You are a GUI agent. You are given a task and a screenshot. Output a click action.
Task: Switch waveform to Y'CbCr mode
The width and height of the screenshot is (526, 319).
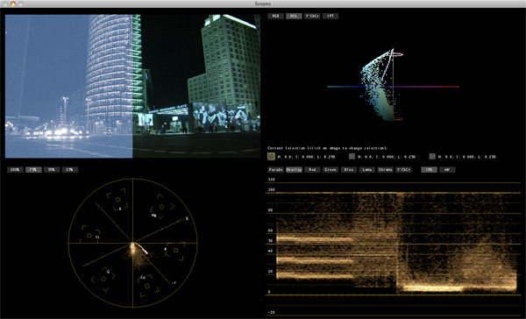(x=403, y=170)
